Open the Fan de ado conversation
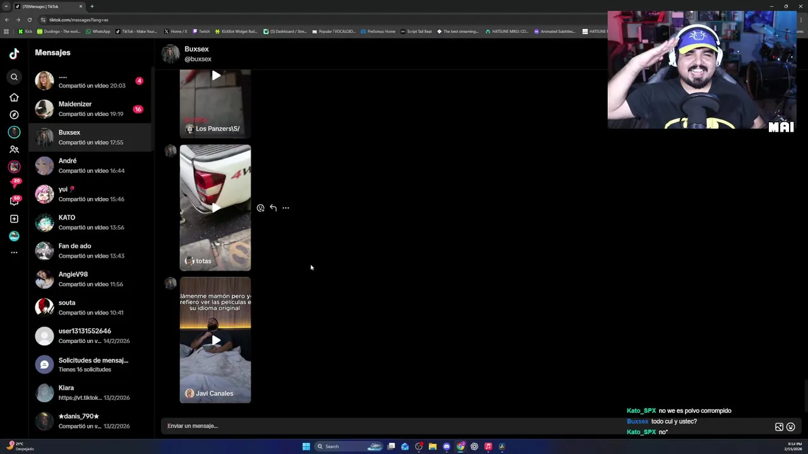The width and height of the screenshot is (808, 454). tap(90, 250)
